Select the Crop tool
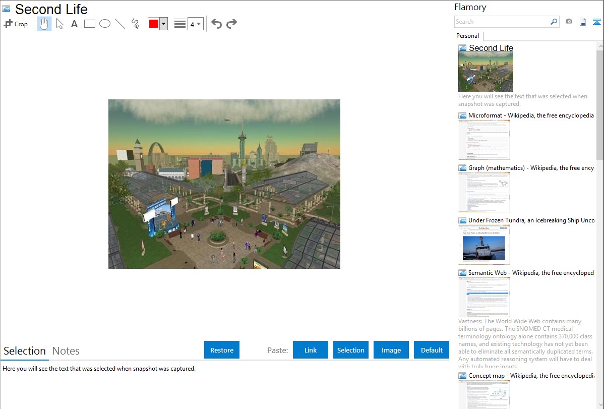Viewport: 604px width, 409px height. (x=16, y=24)
